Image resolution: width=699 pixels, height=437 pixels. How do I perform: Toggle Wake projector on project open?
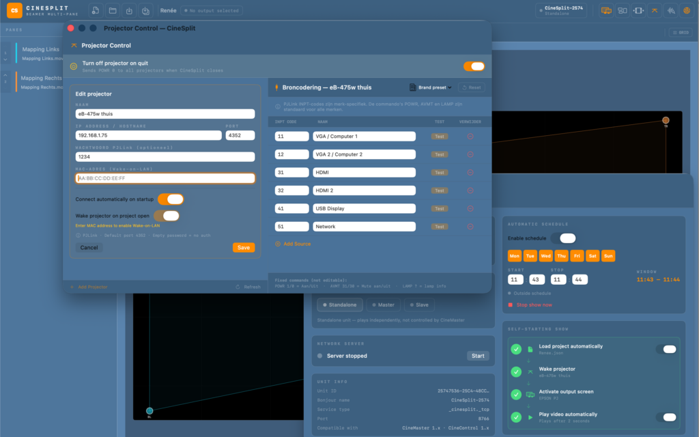pyautogui.click(x=167, y=216)
